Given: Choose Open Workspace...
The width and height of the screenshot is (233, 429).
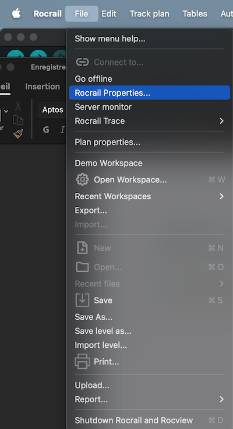Looking at the screenshot, I should (150, 180).
